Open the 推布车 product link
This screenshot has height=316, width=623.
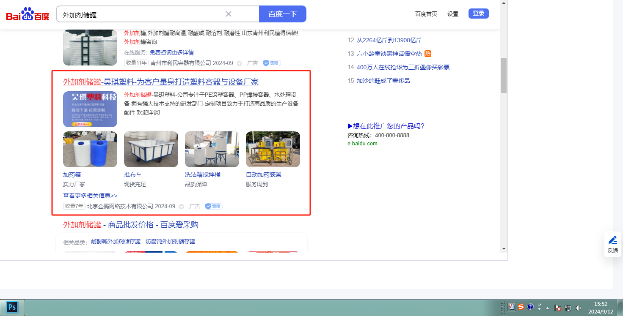133,174
